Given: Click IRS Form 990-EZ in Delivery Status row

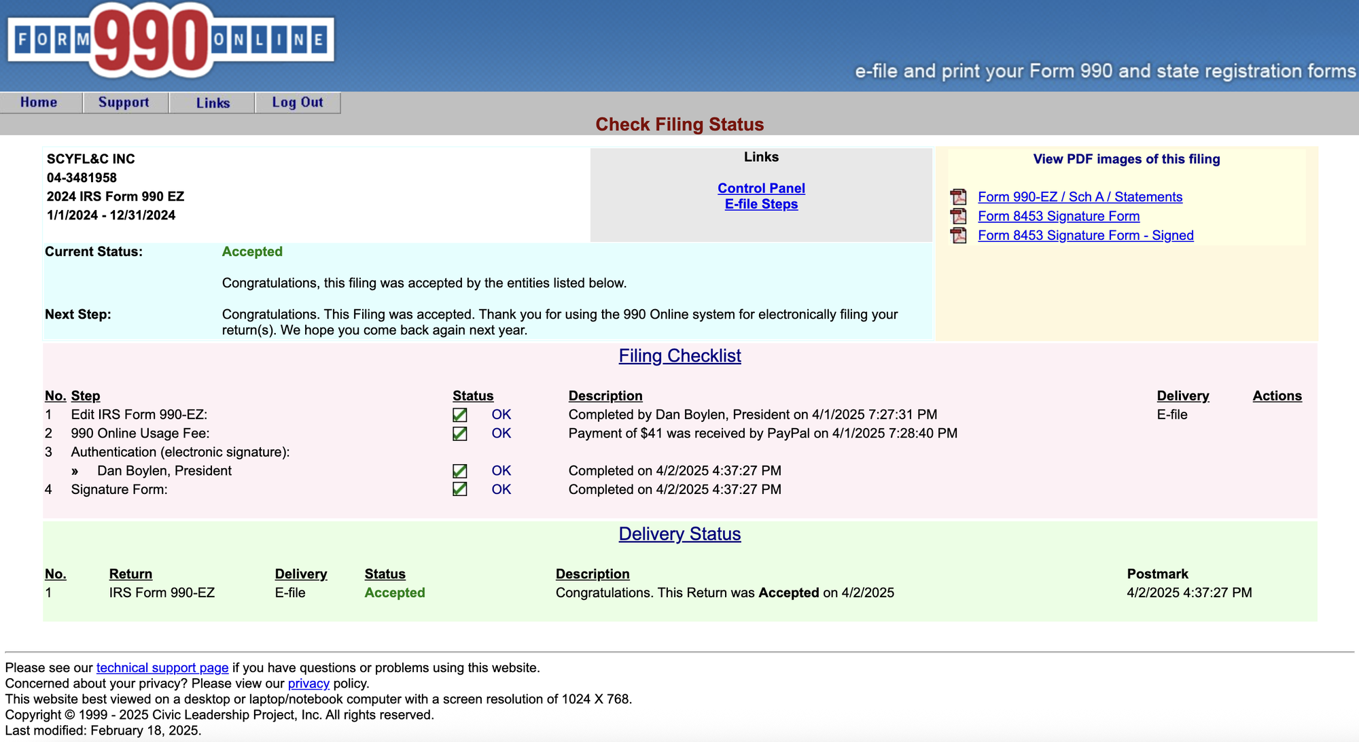Looking at the screenshot, I should 162,593.
